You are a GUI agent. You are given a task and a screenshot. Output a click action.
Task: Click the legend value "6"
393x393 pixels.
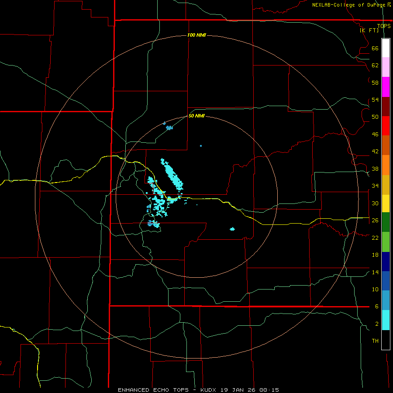(376, 306)
